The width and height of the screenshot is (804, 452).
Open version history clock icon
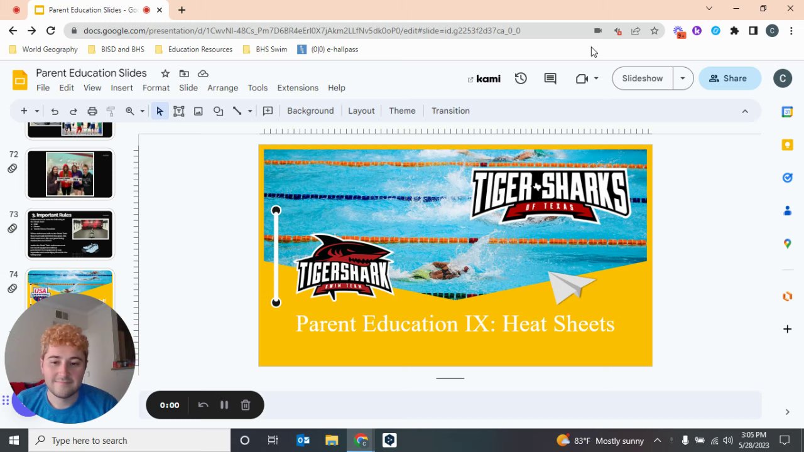521,78
